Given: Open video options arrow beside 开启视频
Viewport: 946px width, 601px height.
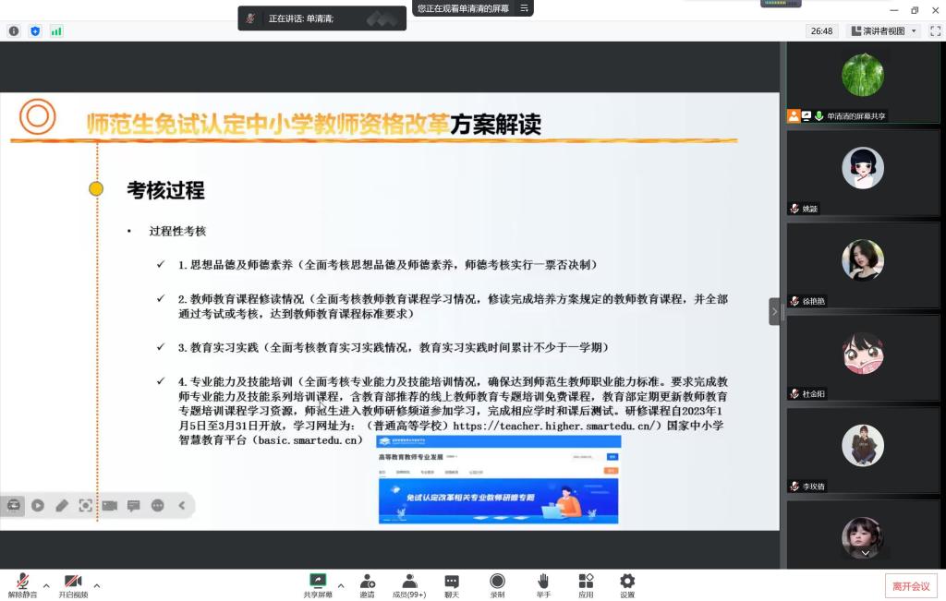Looking at the screenshot, I should tap(97, 585).
